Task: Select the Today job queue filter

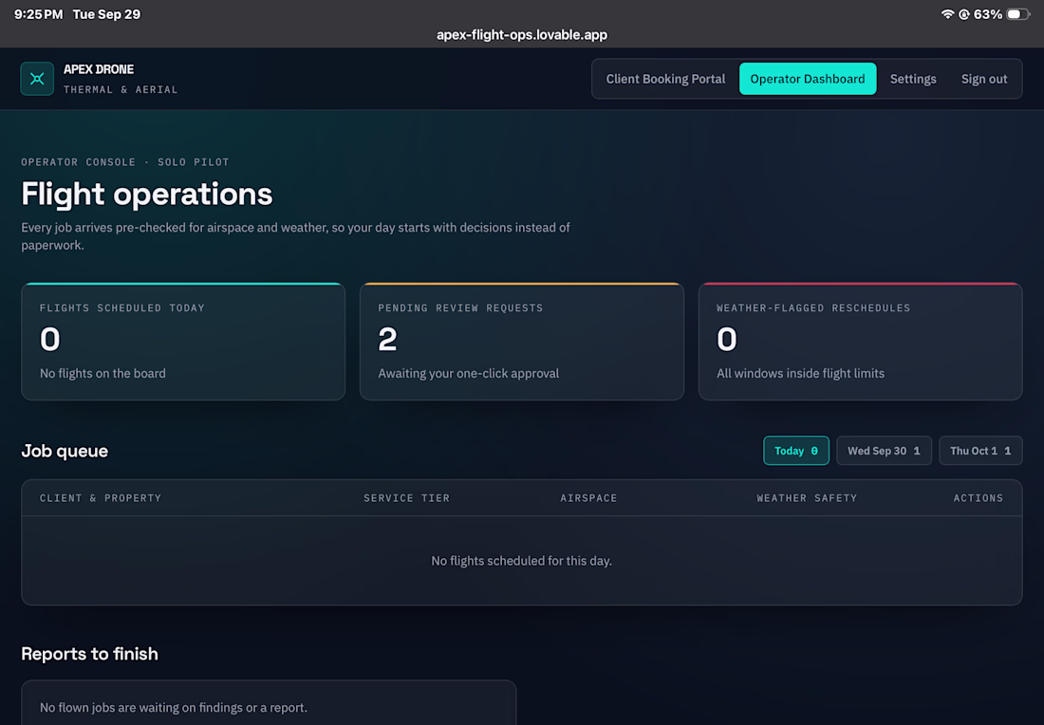Action: pyautogui.click(x=795, y=451)
